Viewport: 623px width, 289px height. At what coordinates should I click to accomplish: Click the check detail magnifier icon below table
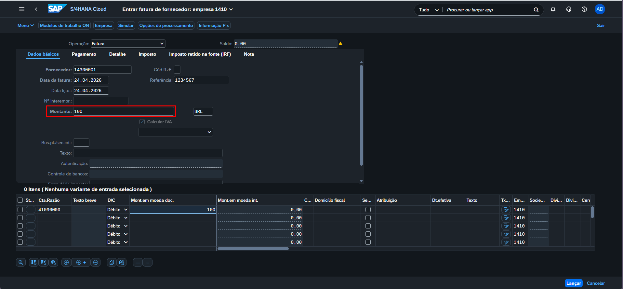pos(21,262)
